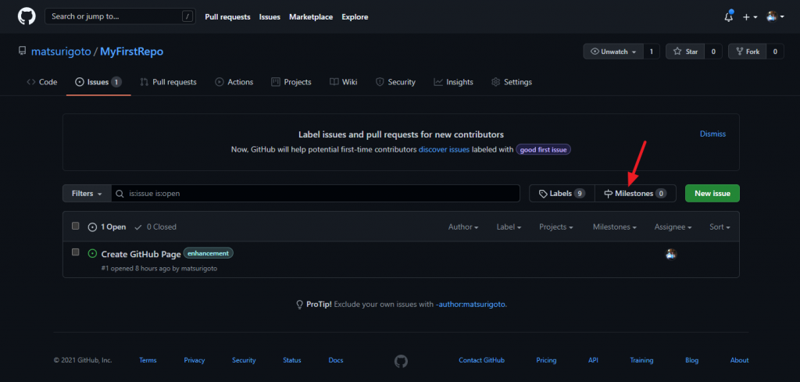Switch to the Actions tab
800x382 pixels.
[234, 82]
